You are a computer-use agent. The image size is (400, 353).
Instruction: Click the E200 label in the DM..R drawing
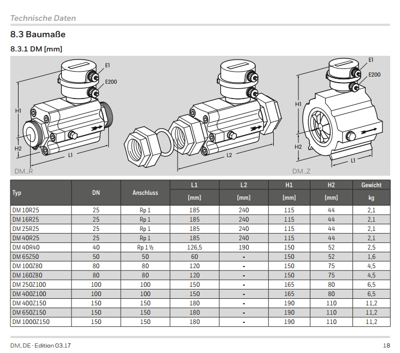[111, 82]
